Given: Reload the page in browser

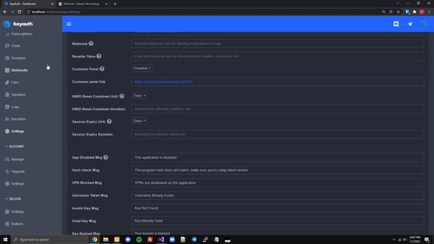Looking at the screenshot, I should coord(20,12).
